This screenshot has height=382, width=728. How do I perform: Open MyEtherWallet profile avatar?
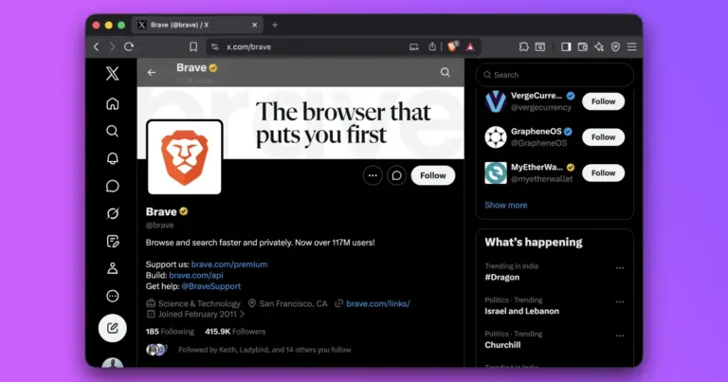coord(496,173)
